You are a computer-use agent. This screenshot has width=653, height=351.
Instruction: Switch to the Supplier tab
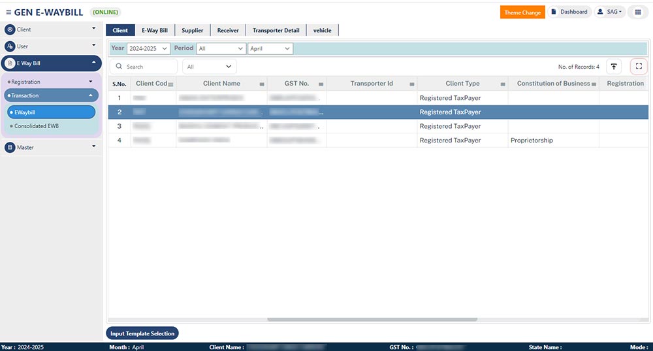tap(192, 30)
